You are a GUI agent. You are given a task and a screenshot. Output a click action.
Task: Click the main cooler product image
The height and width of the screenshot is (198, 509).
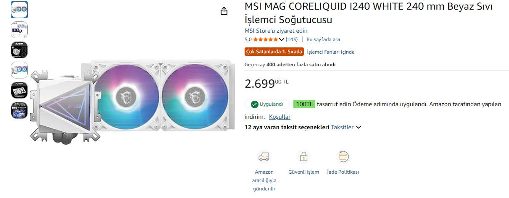(x=135, y=101)
